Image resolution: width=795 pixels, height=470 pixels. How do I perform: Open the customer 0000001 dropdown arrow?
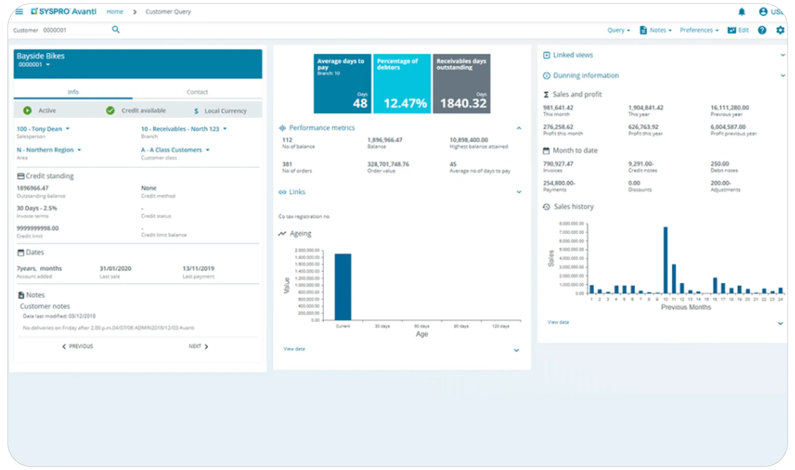48,65
